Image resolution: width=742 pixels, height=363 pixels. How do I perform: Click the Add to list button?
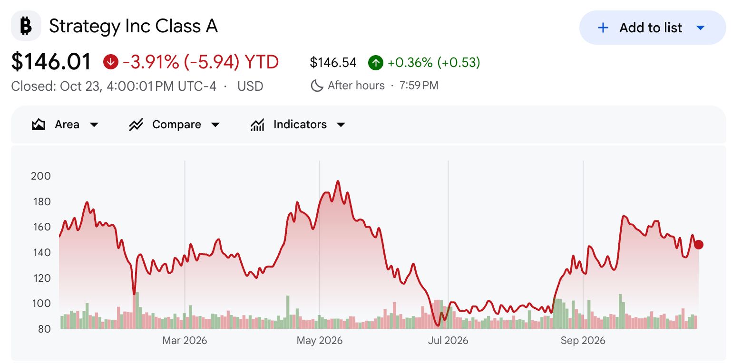(653, 28)
